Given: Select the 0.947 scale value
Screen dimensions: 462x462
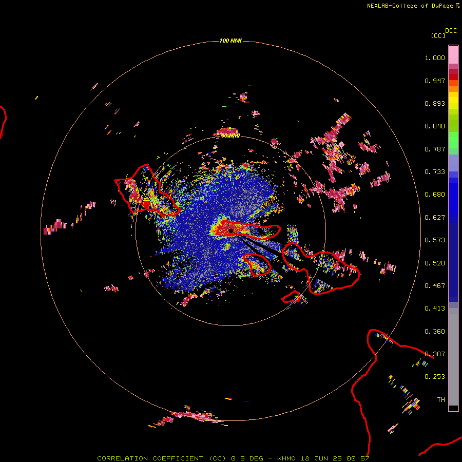Looking at the screenshot, I should pyautogui.click(x=435, y=81).
